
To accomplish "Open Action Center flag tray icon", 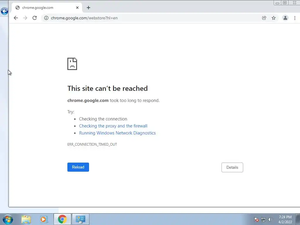I will 256,220.
